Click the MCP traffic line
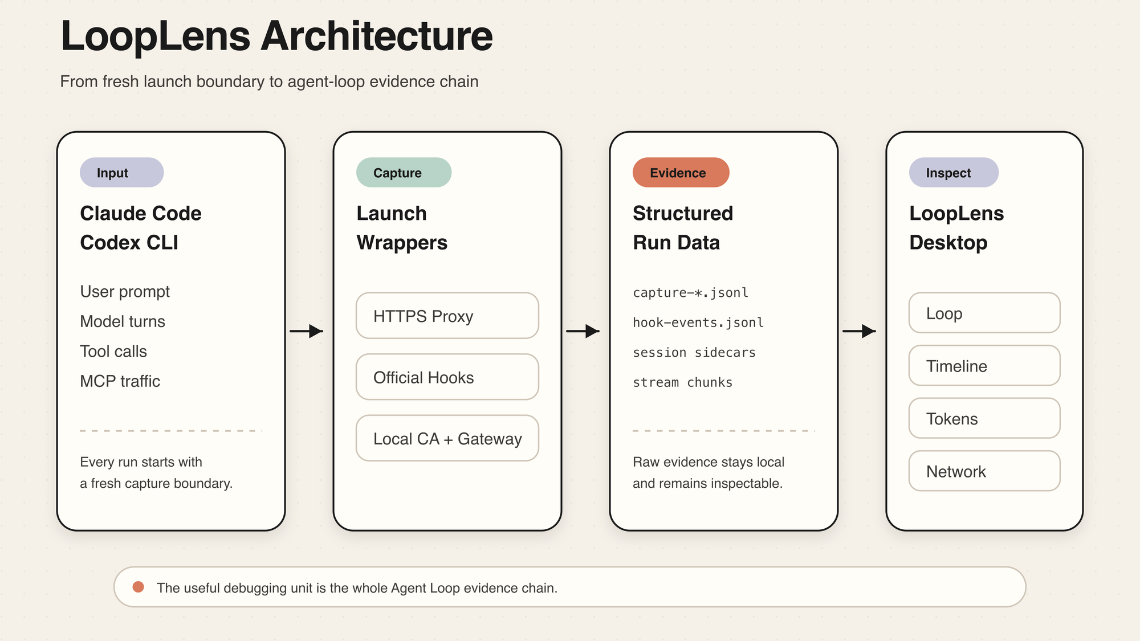Image resolution: width=1140 pixels, height=641 pixels. 120,381
